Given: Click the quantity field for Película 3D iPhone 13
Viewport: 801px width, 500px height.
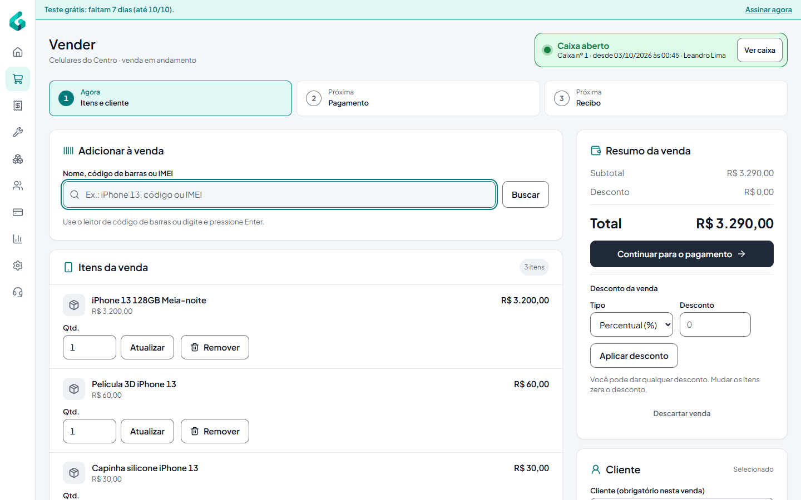Looking at the screenshot, I should (90, 431).
